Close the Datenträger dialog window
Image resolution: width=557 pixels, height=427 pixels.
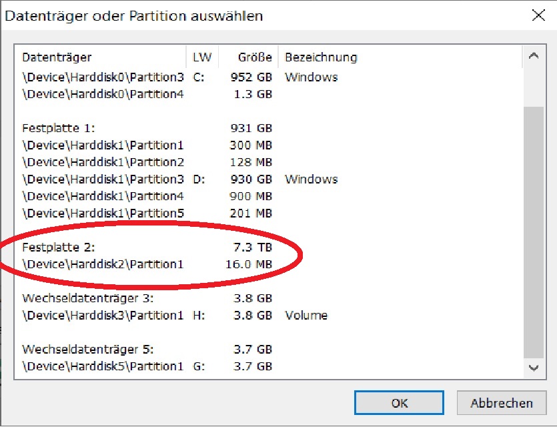coord(538,15)
